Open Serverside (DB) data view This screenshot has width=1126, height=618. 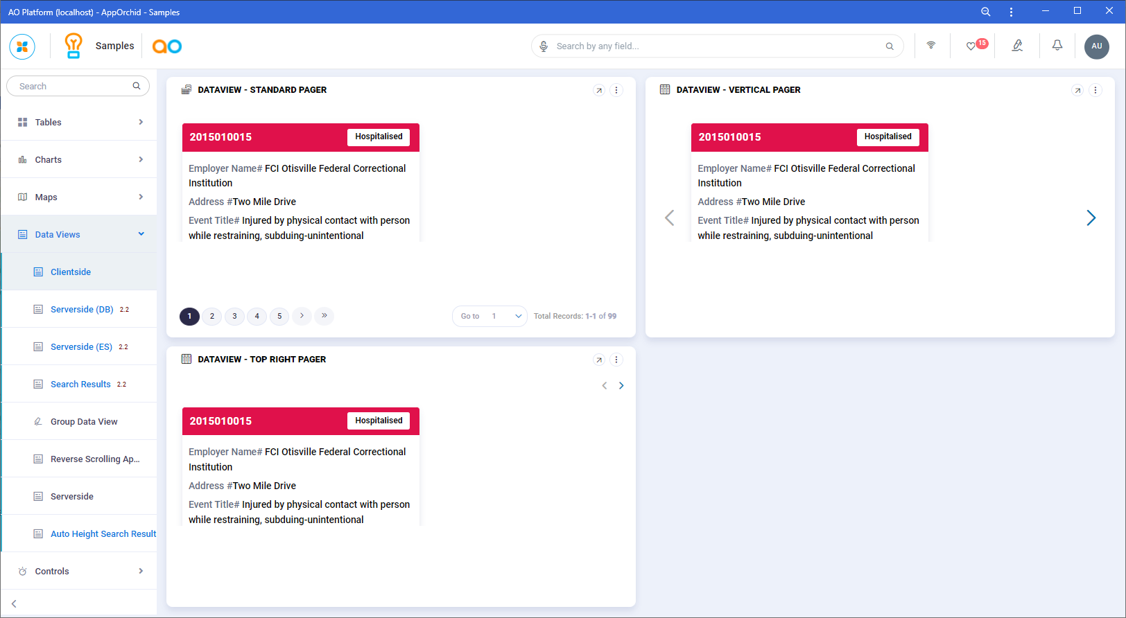pos(82,309)
